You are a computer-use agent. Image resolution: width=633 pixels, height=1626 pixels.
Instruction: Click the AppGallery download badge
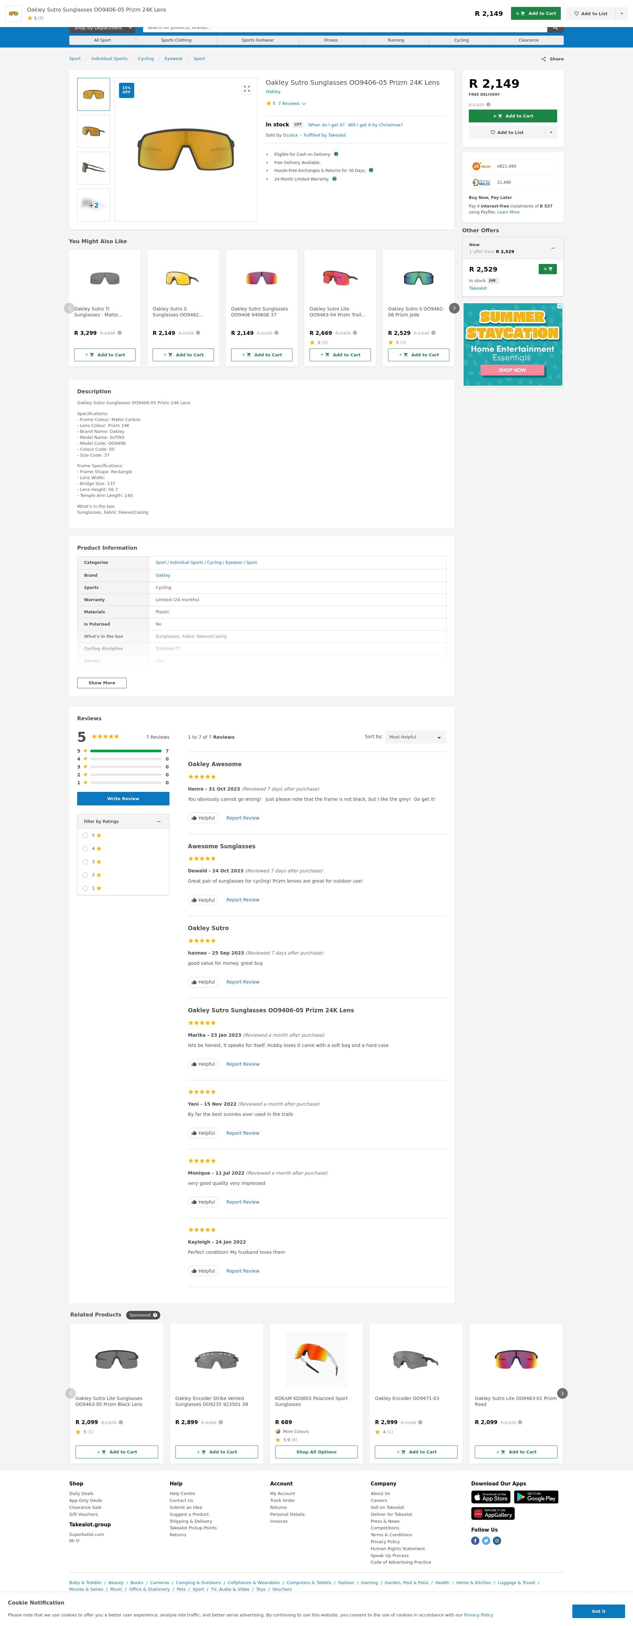click(493, 1513)
